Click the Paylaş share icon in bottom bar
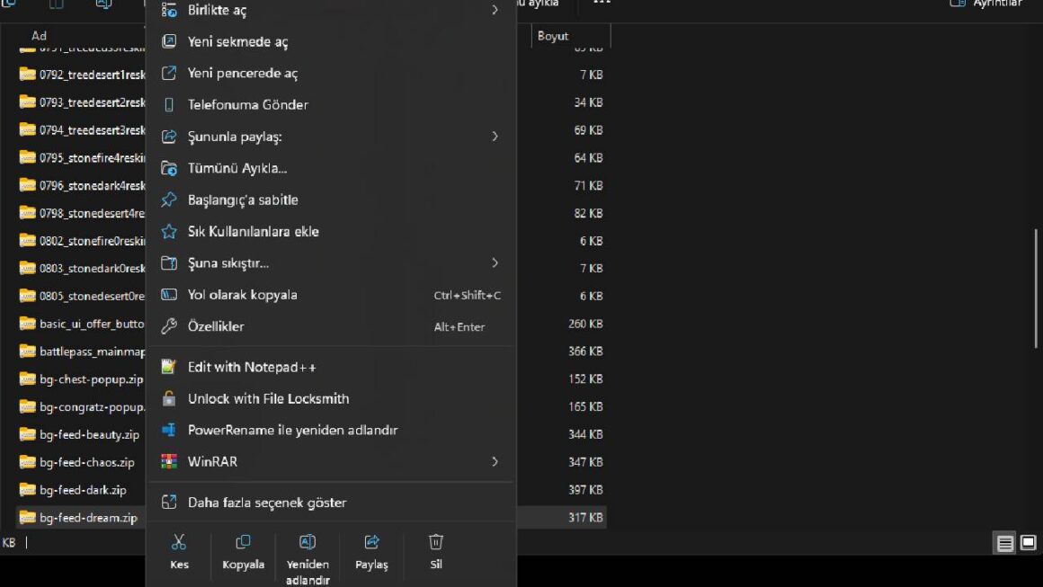The width and height of the screenshot is (1043, 587). point(371,542)
